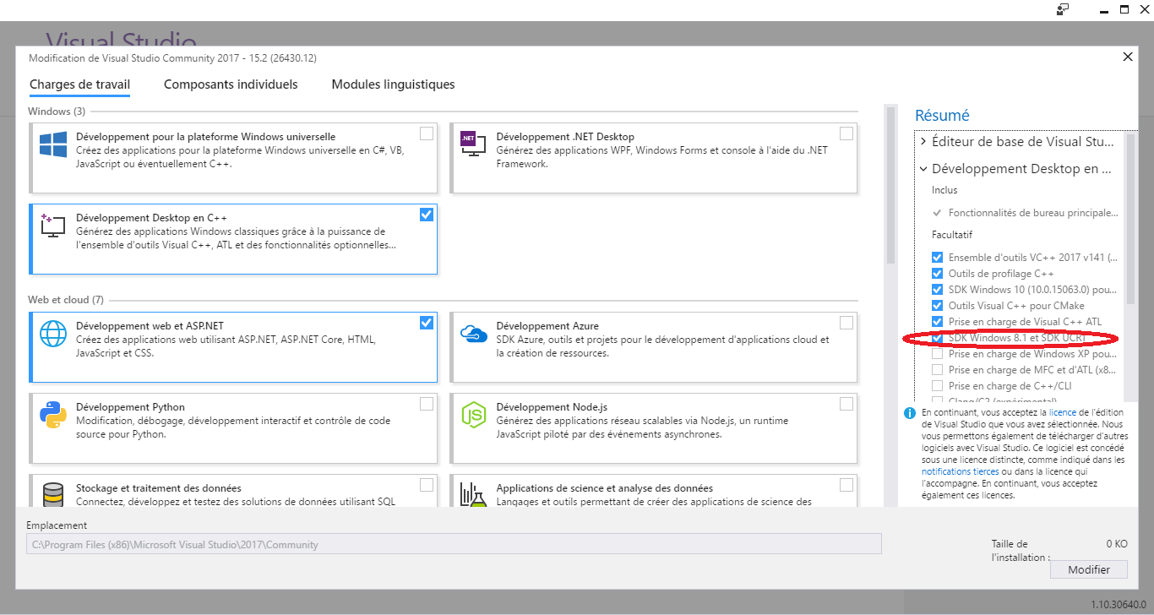
Task: Uncheck Développement Desktop en C++ workload
Action: (427, 215)
